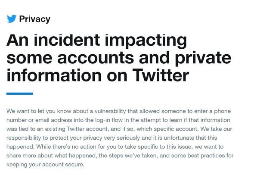254x175 pixels.
Task: Click the word "incident" in the headline
Action: (x=67, y=40)
